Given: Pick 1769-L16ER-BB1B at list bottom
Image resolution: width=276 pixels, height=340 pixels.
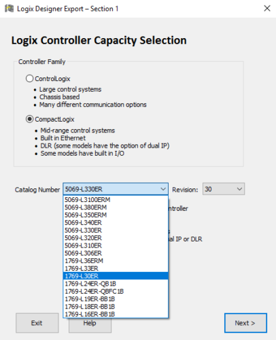Looking at the screenshot, I should click(x=116, y=314).
